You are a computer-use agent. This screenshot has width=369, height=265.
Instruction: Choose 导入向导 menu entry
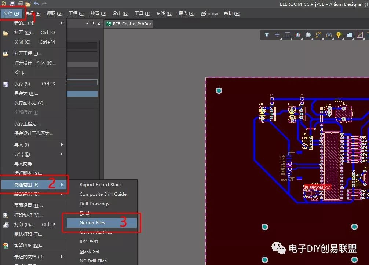click(x=34, y=164)
